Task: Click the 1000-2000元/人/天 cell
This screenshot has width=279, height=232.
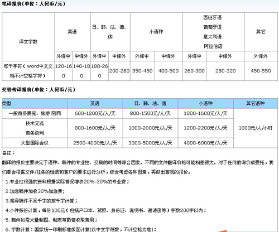Action: coord(150,128)
